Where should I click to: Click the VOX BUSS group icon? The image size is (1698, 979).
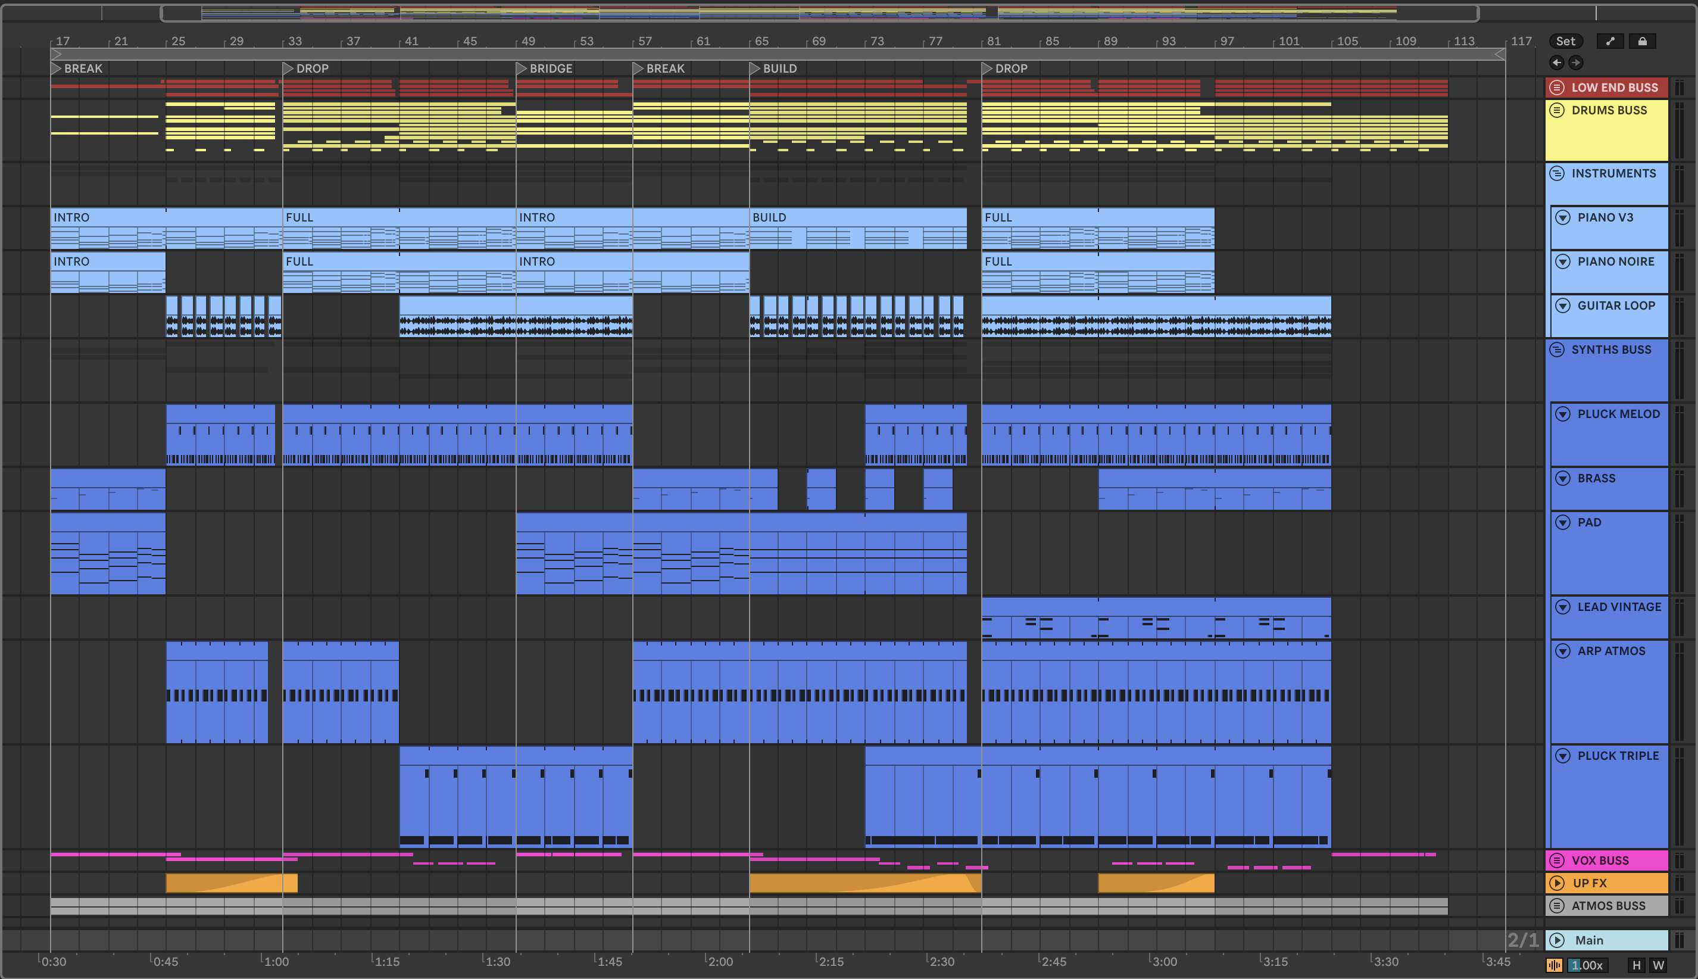1557,860
